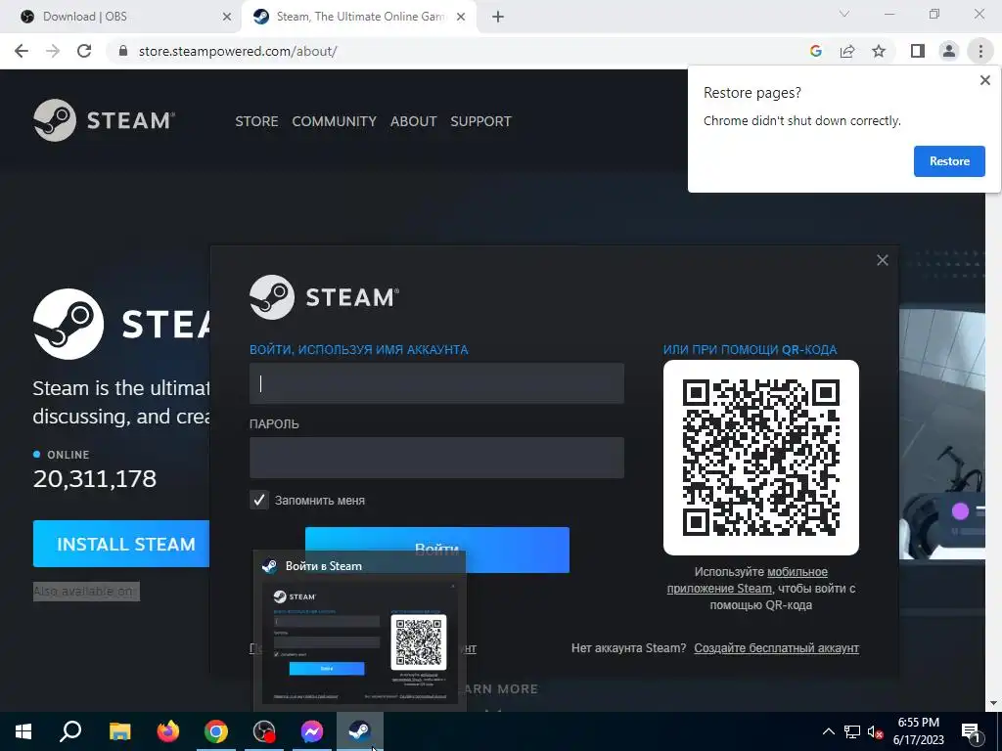
Task: Click the page scrollbar down arrow
Action: [x=993, y=703]
